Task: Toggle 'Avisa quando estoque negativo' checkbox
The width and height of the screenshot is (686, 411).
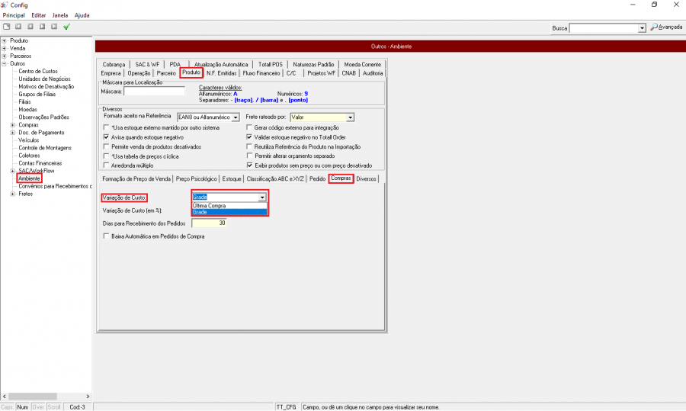Action: (x=106, y=136)
